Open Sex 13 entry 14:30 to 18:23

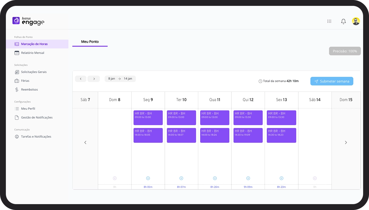point(282,135)
